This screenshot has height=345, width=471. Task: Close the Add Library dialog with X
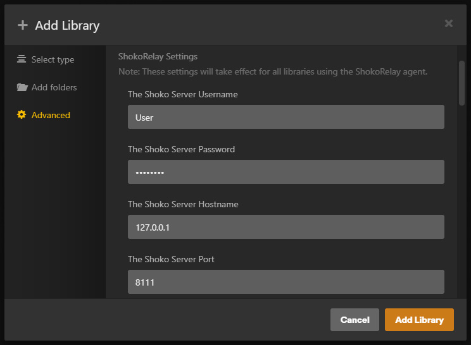click(x=448, y=23)
